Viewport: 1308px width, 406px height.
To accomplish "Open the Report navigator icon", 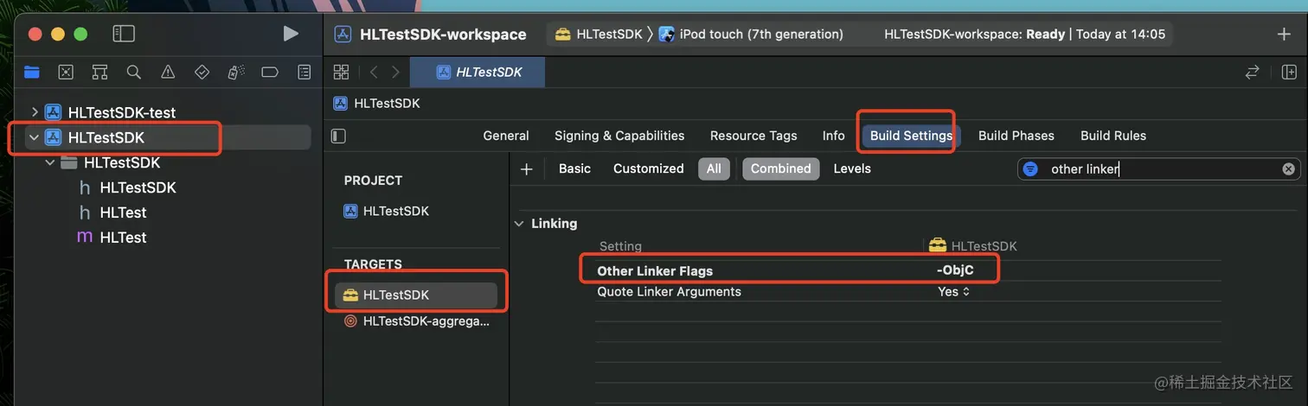I will [x=304, y=73].
